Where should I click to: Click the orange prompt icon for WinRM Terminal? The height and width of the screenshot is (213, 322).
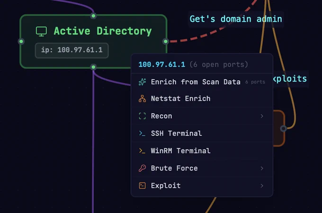click(x=142, y=151)
